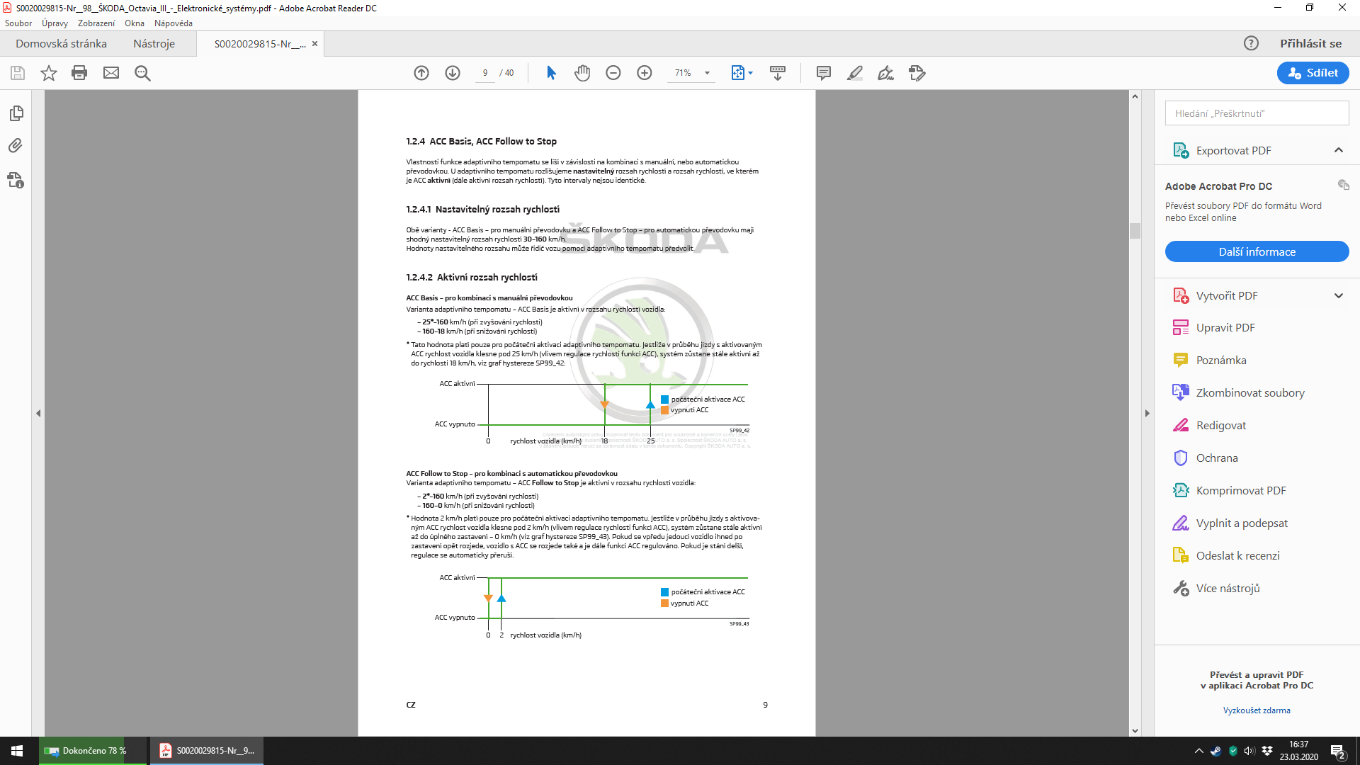Screen dimensions: 1360x765
Task: Expand the left navigation pane arrow
Action: 38,413
